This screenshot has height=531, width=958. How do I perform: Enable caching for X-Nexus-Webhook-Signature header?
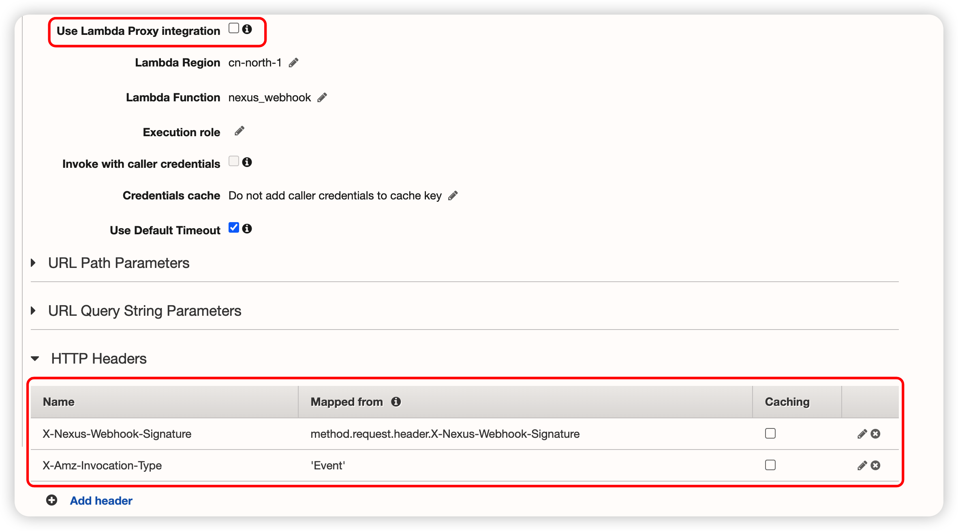[x=770, y=434]
